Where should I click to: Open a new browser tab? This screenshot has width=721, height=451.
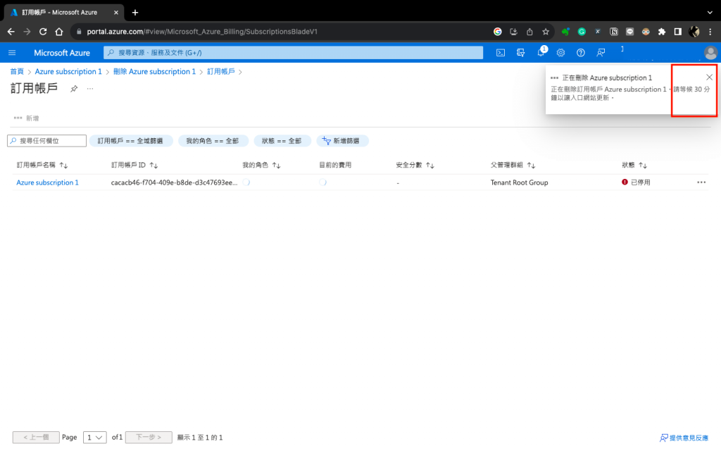click(x=134, y=13)
